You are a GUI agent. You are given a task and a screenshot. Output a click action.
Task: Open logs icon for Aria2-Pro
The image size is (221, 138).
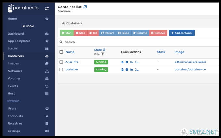point(122,62)
